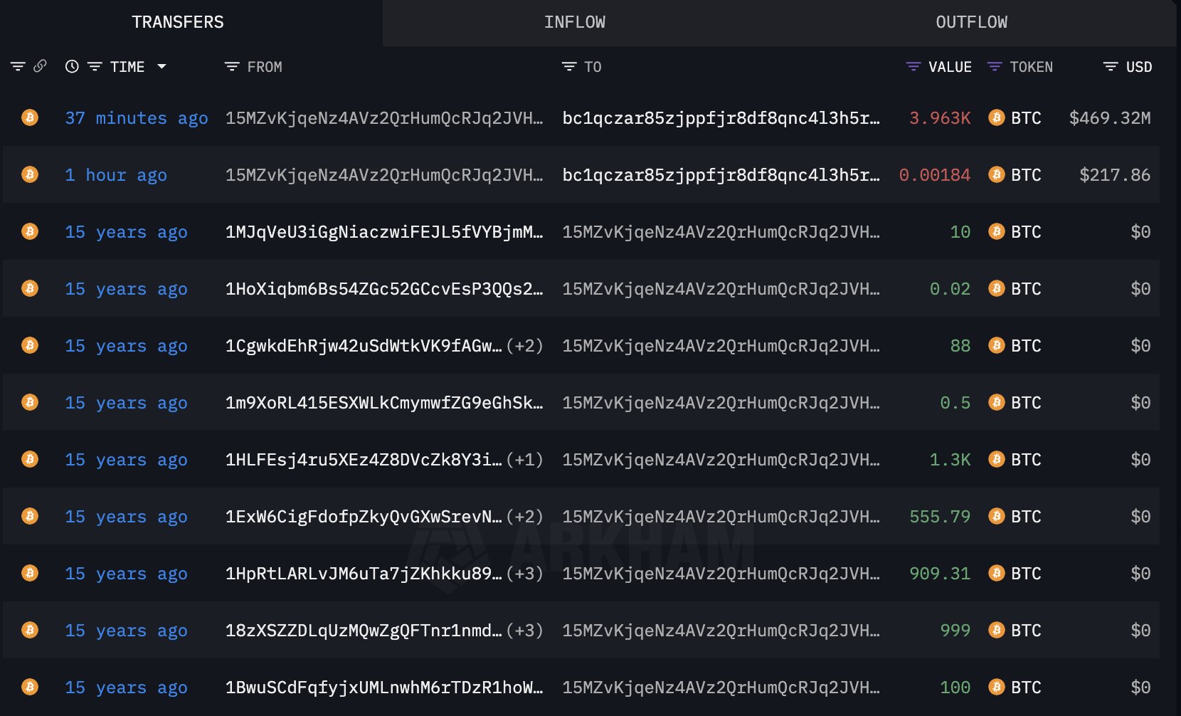Click BTC token icon in the $217.86 row
The image size is (1181, 716).
pyautogui.click(x=997, y=175)
